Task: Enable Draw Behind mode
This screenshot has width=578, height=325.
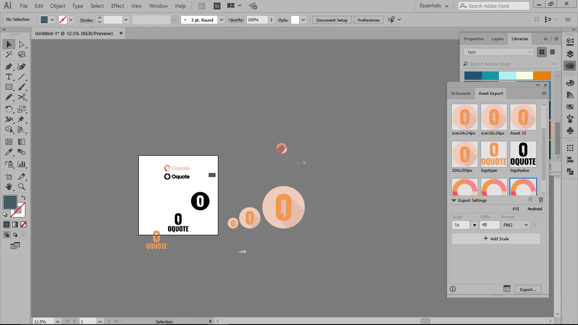Action: (15, 235)
